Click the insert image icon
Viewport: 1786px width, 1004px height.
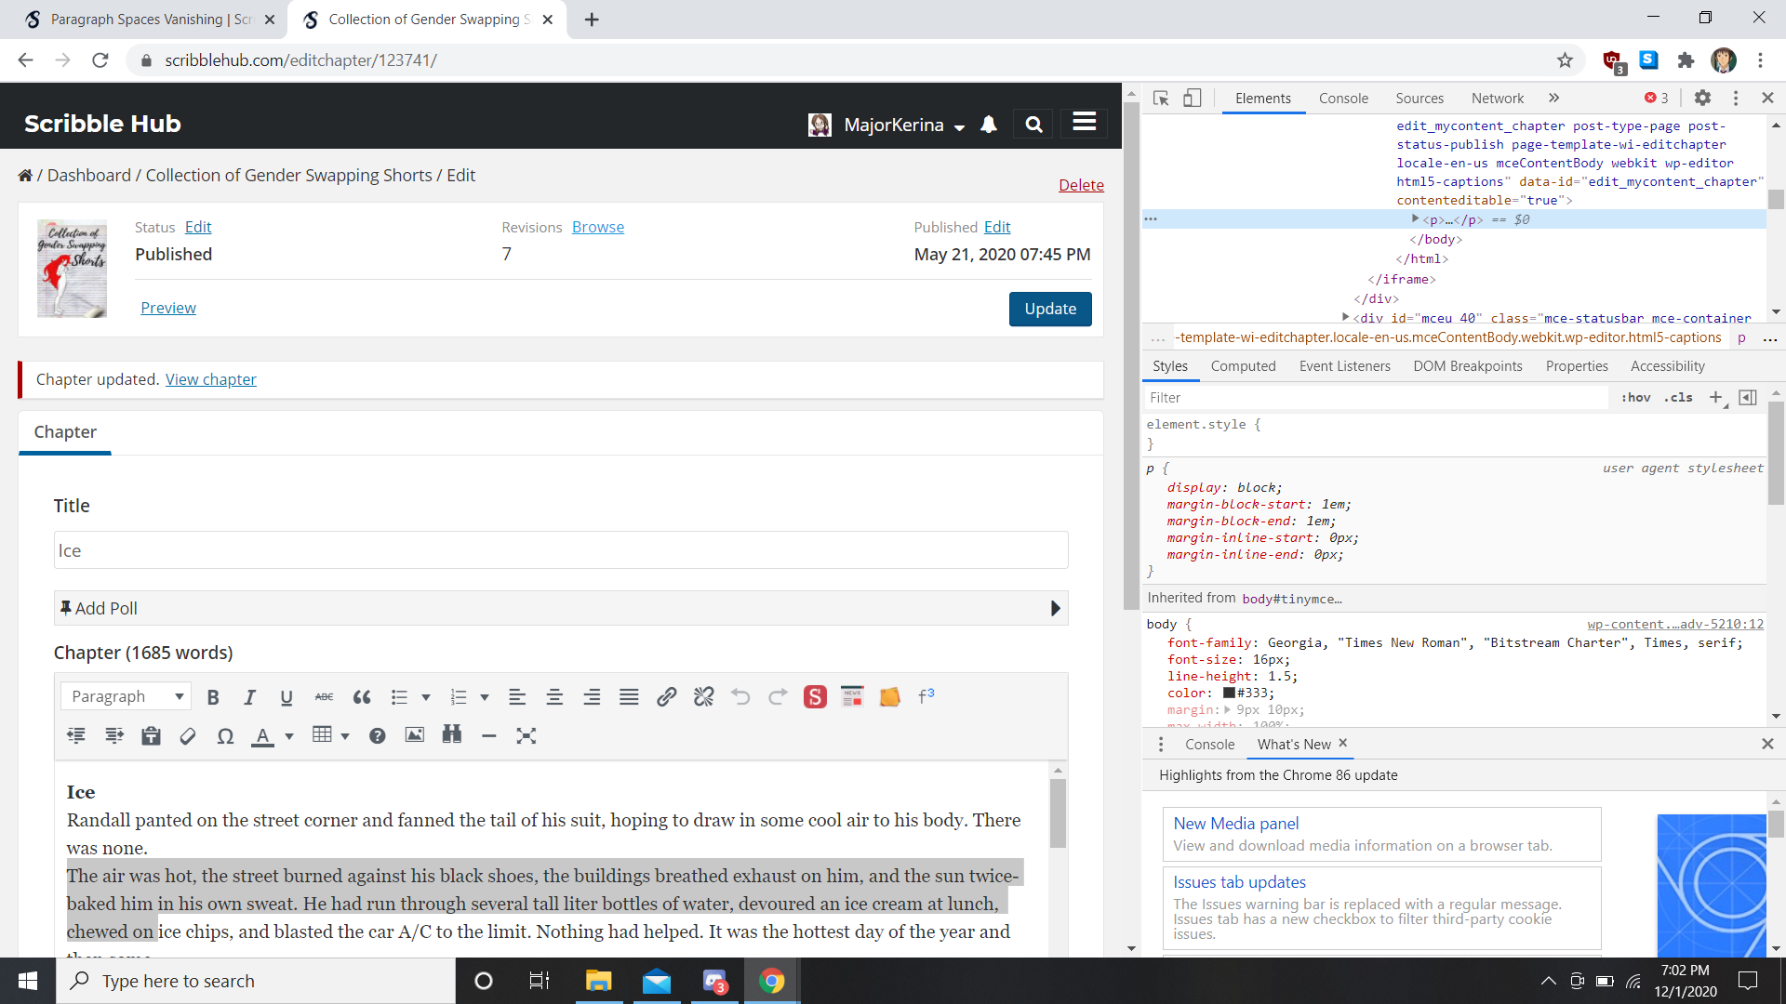[x=415, y=735]
